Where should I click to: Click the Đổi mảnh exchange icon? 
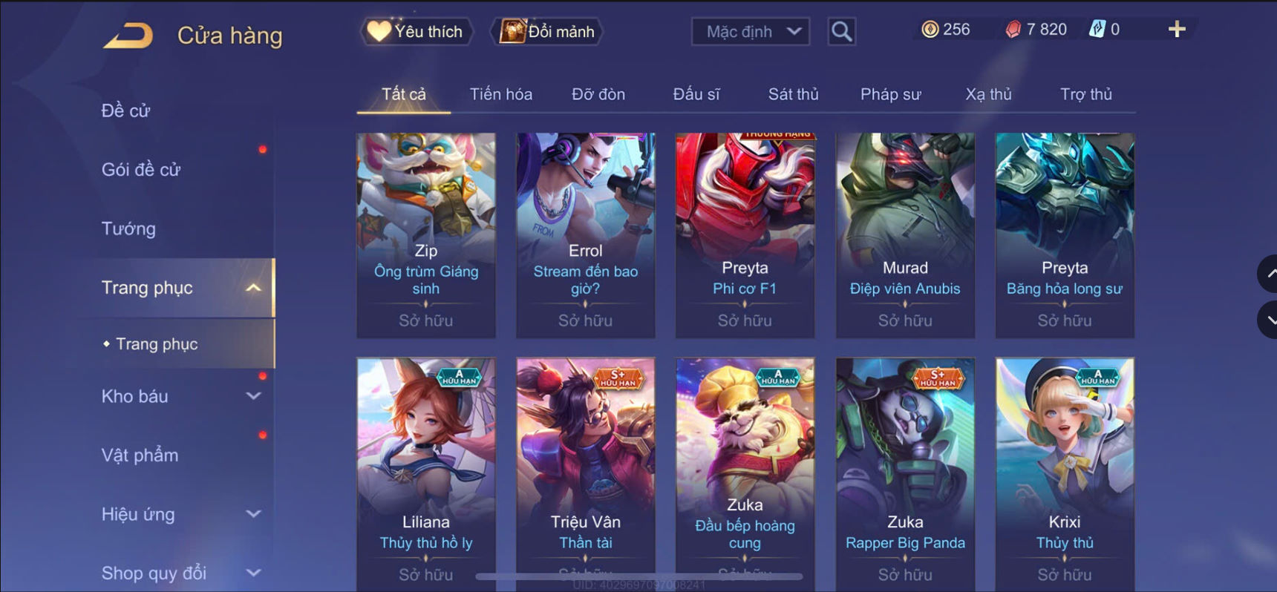(511, 31)
